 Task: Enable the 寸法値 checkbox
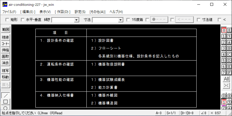click(x=199, y=20)
